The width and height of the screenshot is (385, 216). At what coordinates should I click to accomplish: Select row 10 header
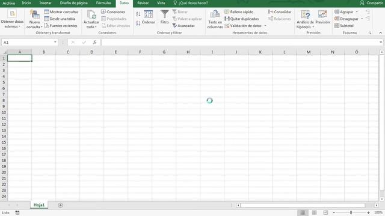point(4,112)
